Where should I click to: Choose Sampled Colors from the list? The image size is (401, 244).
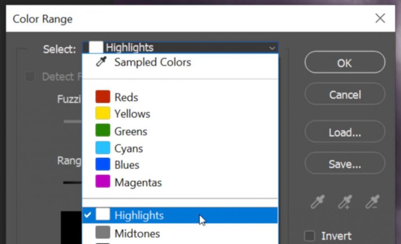152,62
